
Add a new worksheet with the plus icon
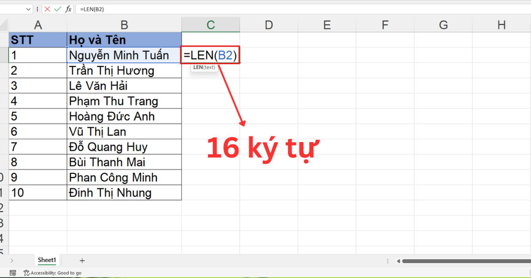point(82,260)
